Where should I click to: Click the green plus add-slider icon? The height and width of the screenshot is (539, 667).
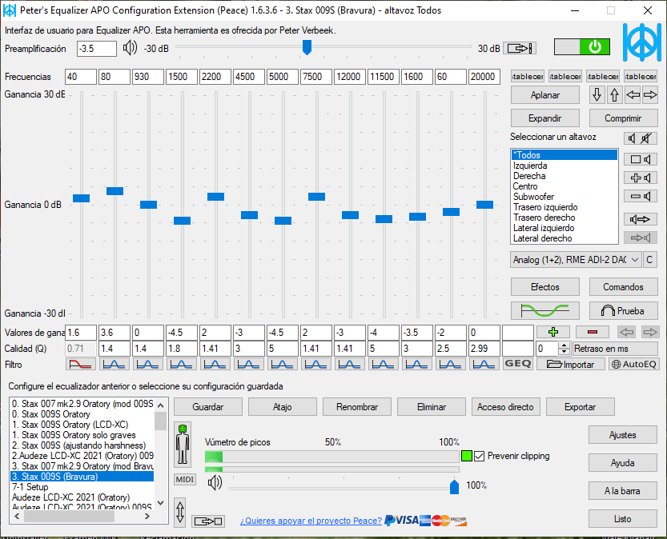(x=552, y=332)
